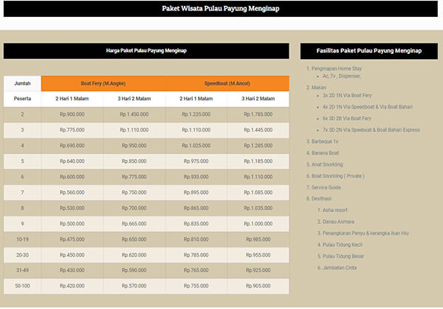This screenshot has width=443, height=309.
Task: Click the 'Fasilitas Paket Pulau Payung Menginap' header
Action: [x=369, y=51]
